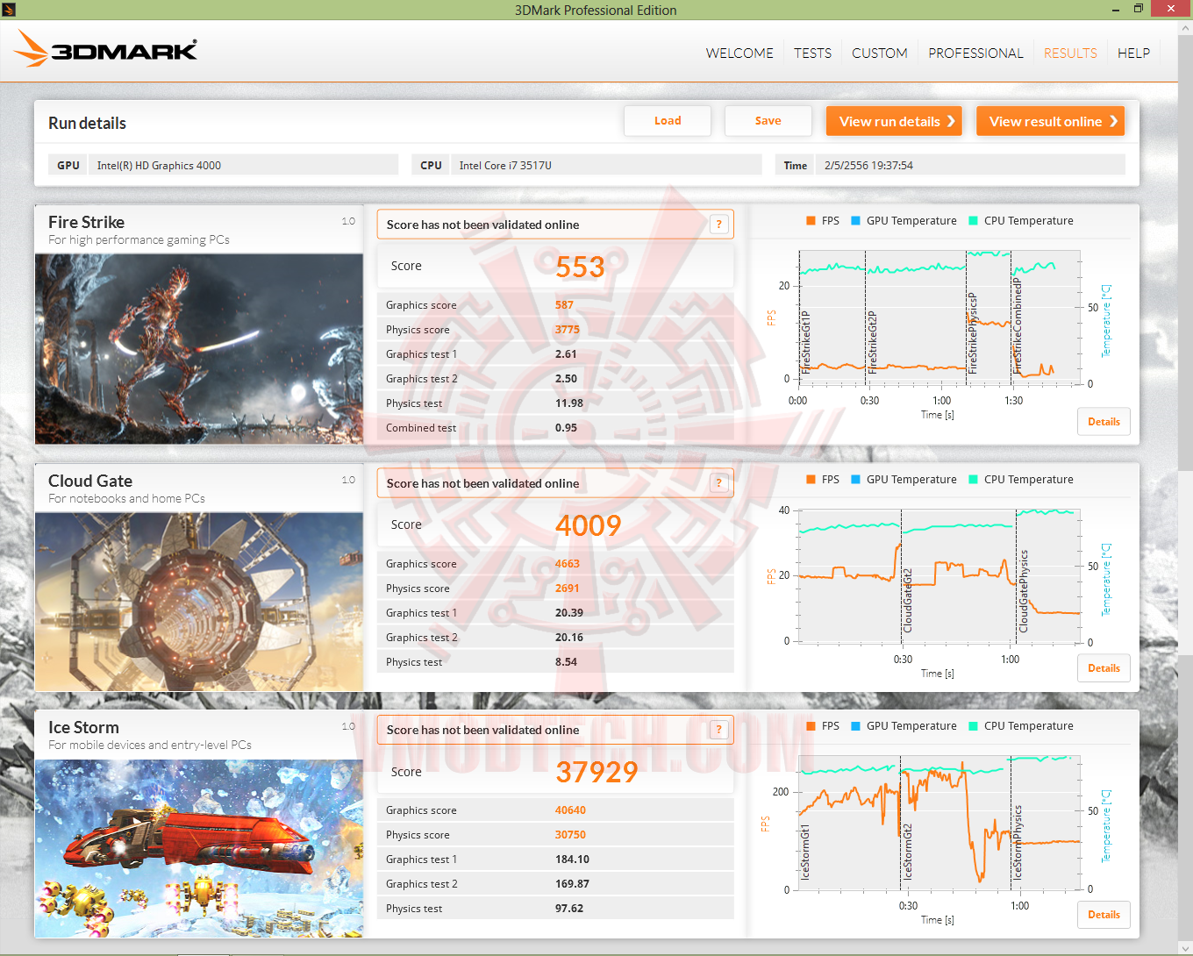Viewport: 1193px width, 956px height.
Task: Click the Cloud Gate Physics score 2691
Action: click(x=567, y=589)
